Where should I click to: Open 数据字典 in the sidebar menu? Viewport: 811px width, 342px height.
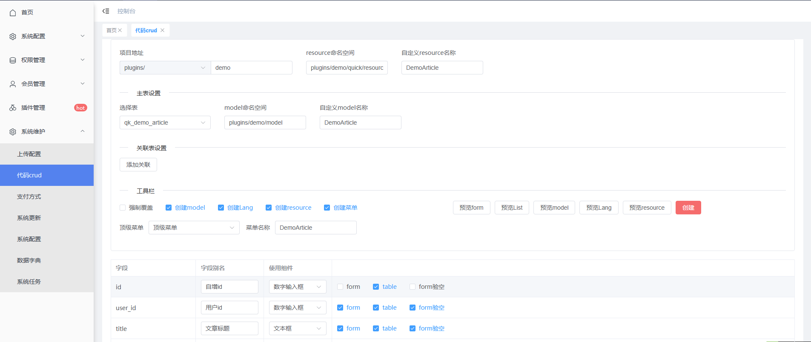(x=29, y=260)
